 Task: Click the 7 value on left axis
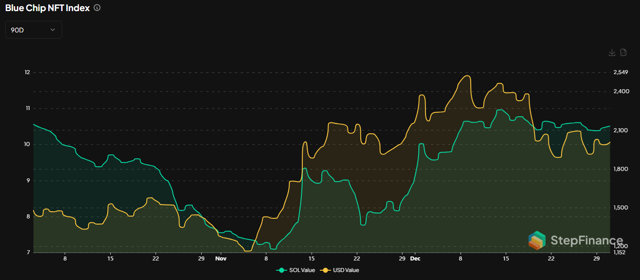28,252
